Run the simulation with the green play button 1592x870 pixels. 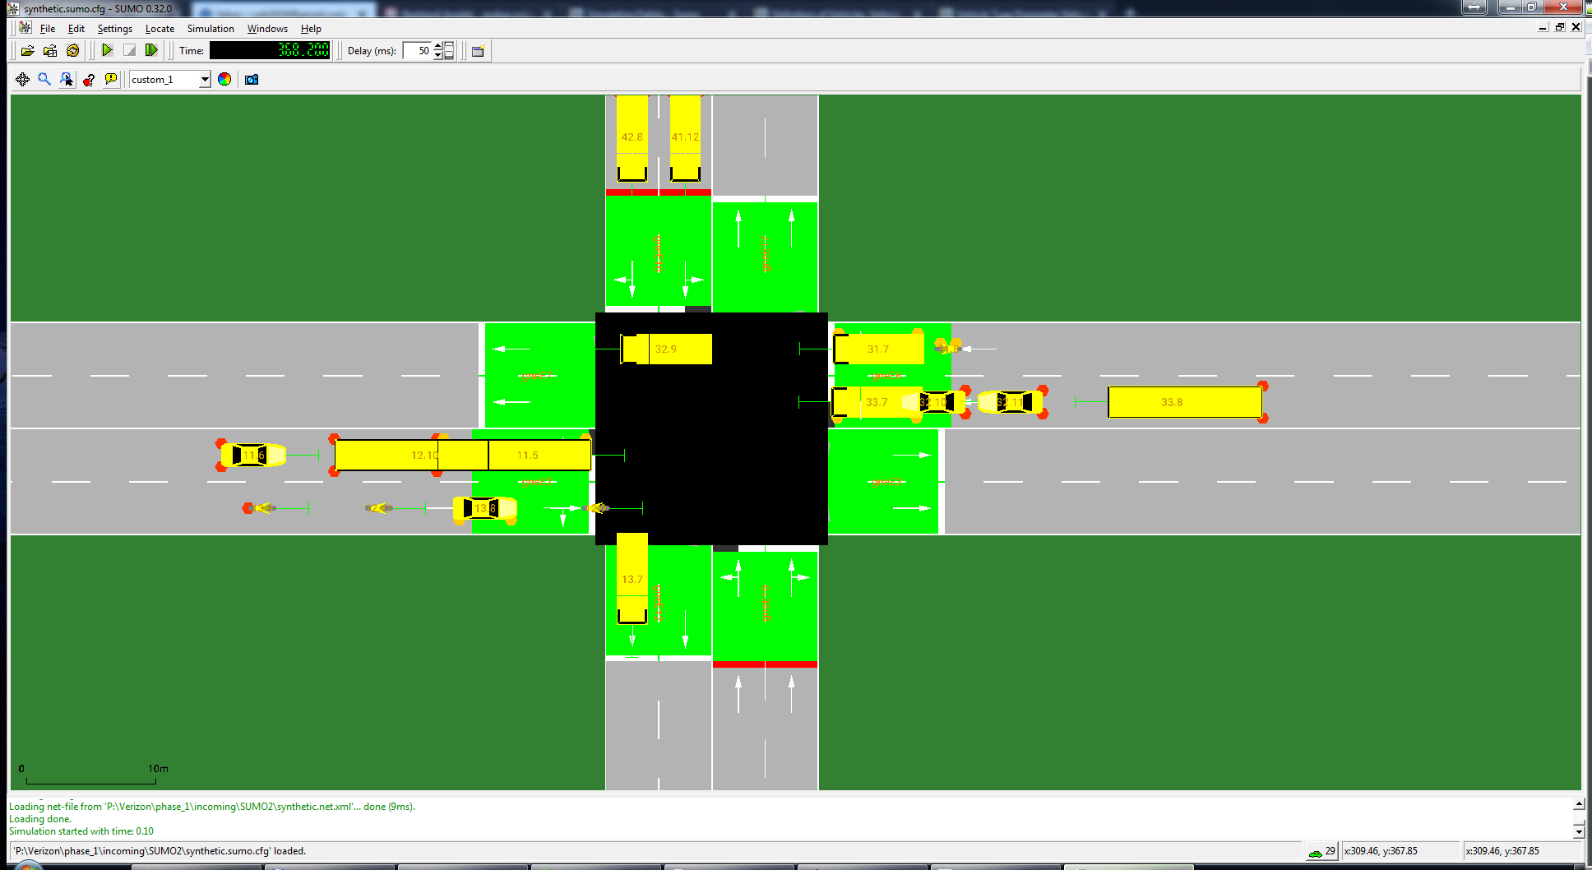coord(107,50)
